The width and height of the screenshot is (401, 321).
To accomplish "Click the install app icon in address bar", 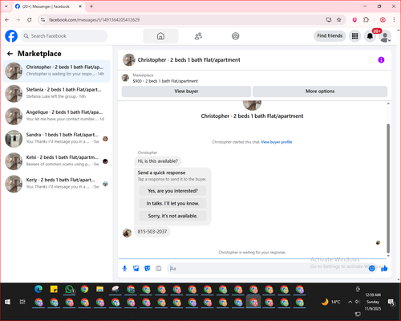I will 329,20.
